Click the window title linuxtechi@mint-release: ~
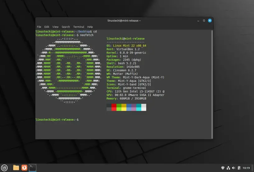The height and width of the screenshot is (172, 254). click(124, 21)
